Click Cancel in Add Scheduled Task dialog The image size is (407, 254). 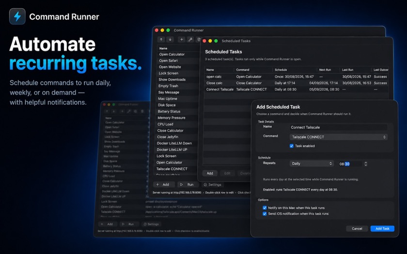[357, 228]
